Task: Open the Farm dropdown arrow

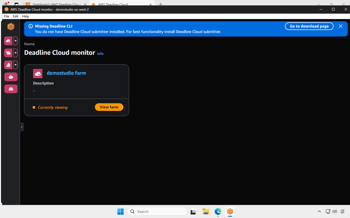Action: (x=16, y=41)
